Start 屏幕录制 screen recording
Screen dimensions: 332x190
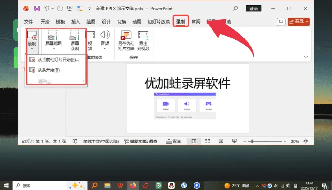point(75,40)
